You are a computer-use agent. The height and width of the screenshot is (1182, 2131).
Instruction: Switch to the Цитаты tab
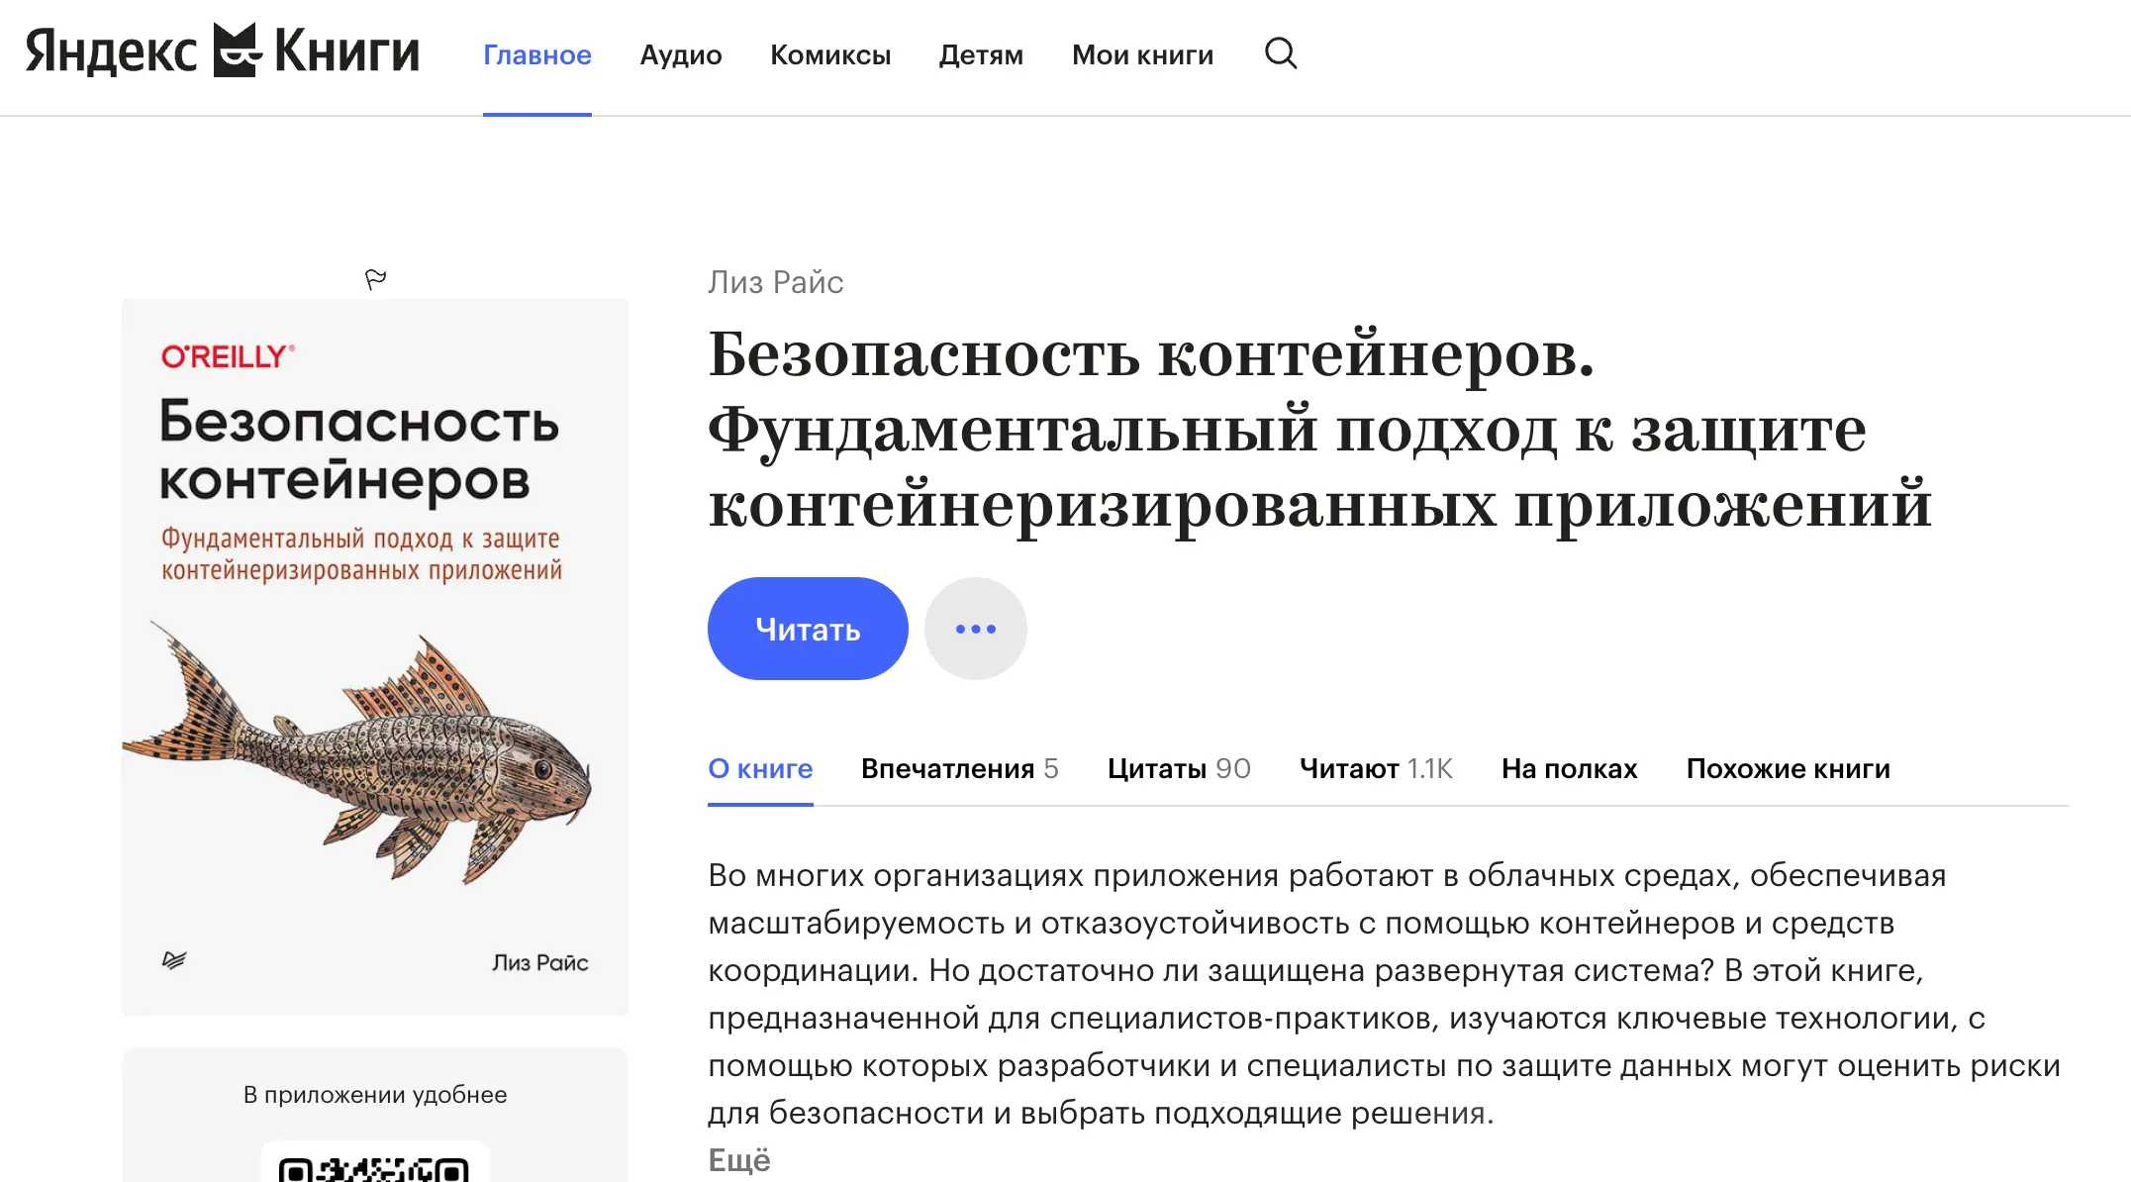point(1179,769)
